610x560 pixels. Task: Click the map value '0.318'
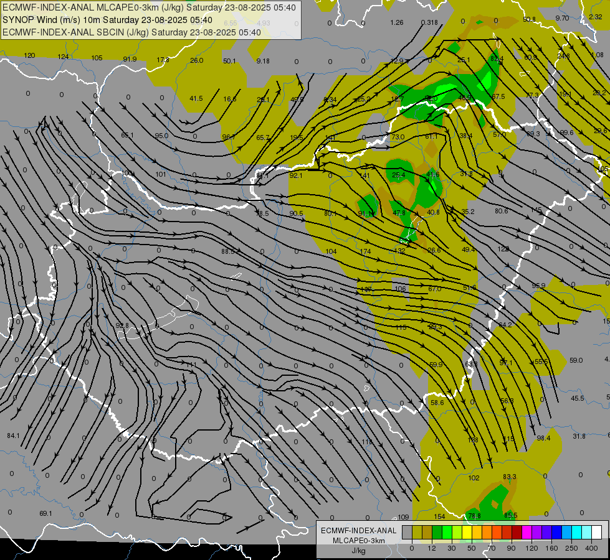point(429,22)
